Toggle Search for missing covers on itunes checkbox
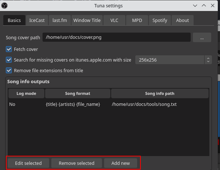This screenshot has height=170, width=220. [x=9, y=60]
